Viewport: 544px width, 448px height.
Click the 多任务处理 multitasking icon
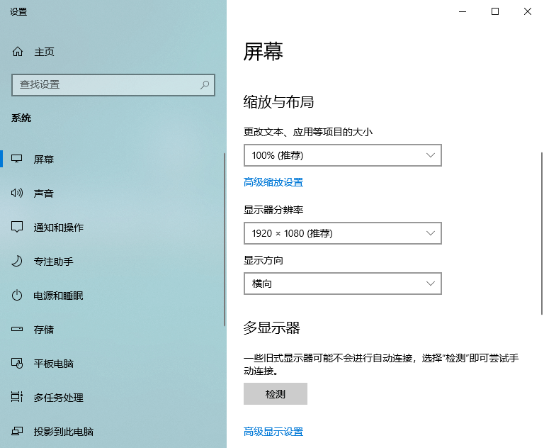click(18, 398)
